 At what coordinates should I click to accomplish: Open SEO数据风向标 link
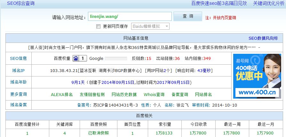(263, 38)
